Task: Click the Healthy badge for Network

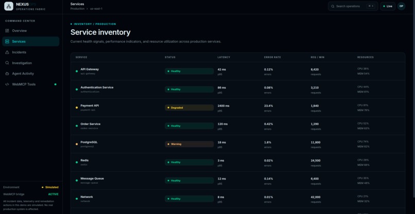Action: [189, 199]
